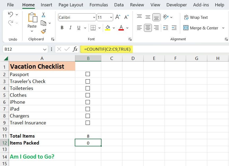
Task: Toggle Bold formatting
Action: click(x=62, y=28)
